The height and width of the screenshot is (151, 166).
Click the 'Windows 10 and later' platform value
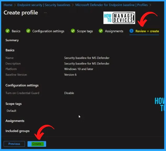[79, 69]
